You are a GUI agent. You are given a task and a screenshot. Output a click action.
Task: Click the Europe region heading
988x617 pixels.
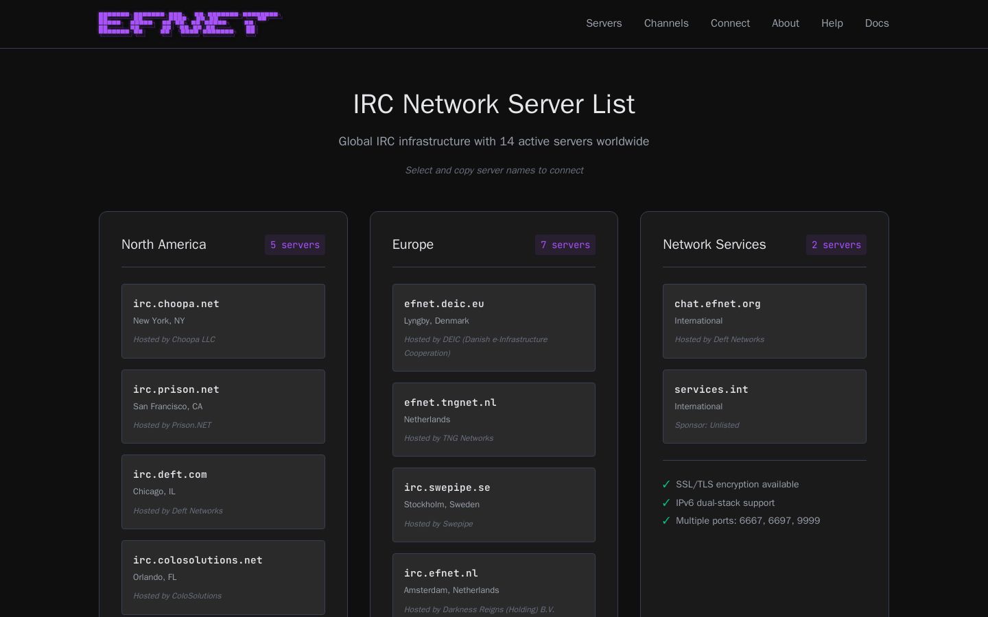(413, 245)
